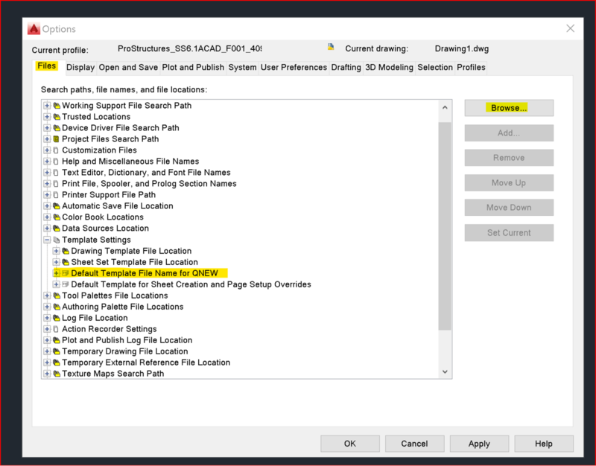Image resolution: width=596 pixels, height=466 pixels.
Task: Go to Plot and Publish tab
Action: point(193,68)
